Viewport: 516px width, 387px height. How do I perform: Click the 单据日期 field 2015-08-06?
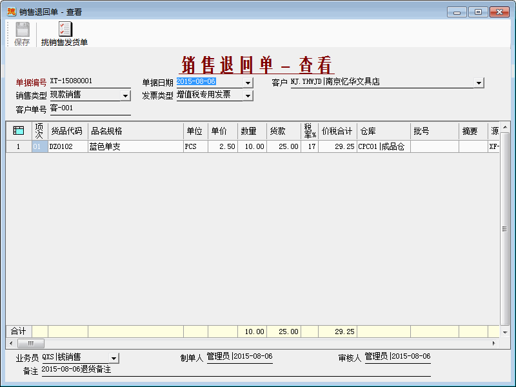pos(210,82)
